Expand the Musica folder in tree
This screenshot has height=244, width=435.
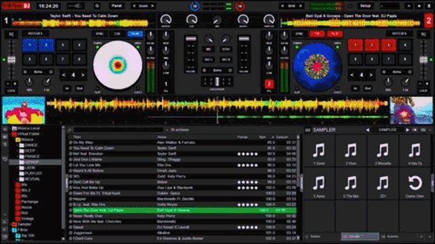pos(14,140)
